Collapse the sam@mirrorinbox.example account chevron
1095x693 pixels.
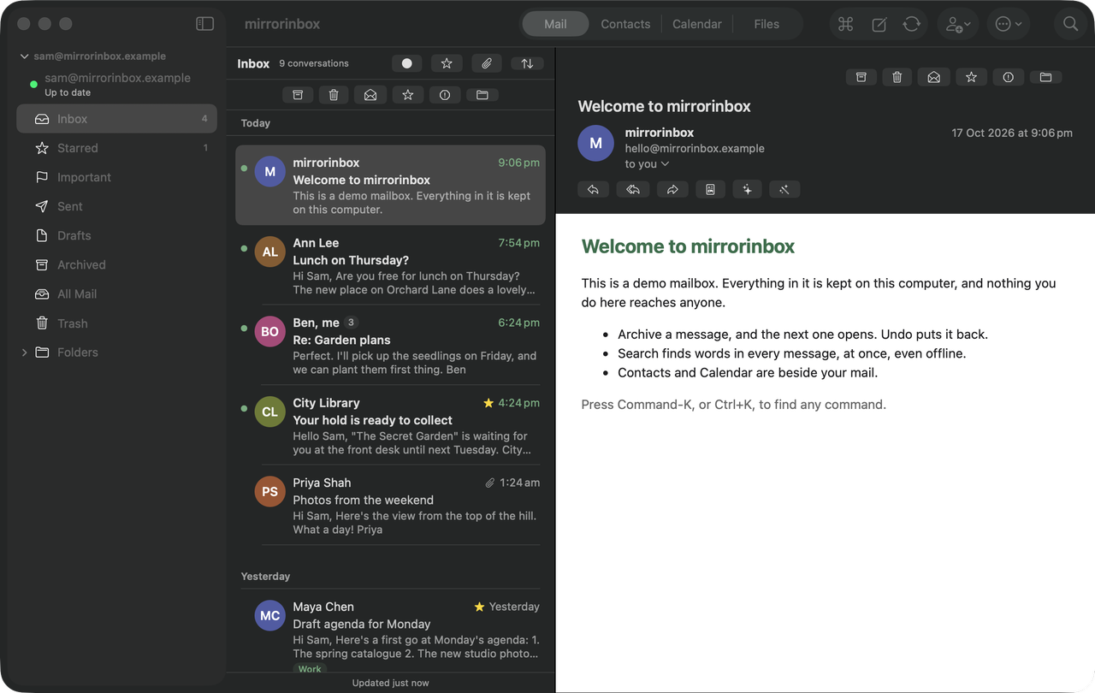pos(24,56)
